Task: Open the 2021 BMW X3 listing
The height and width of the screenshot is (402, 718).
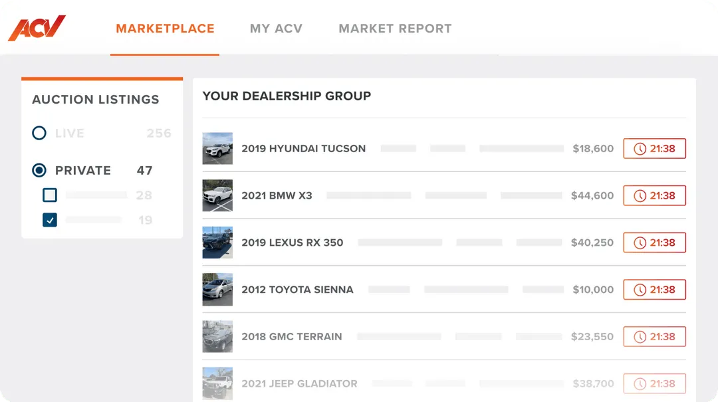Action: 277,195
